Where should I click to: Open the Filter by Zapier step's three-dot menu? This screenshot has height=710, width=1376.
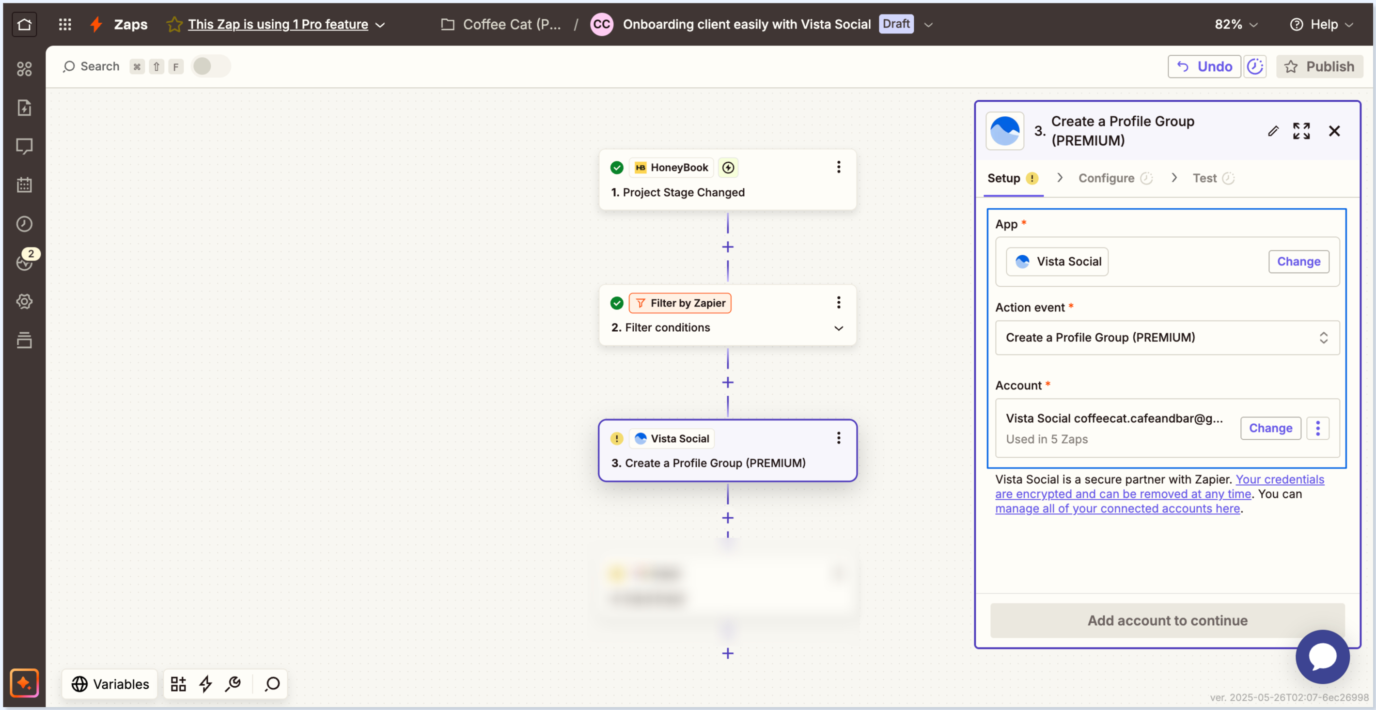click(x=839, y=303)
